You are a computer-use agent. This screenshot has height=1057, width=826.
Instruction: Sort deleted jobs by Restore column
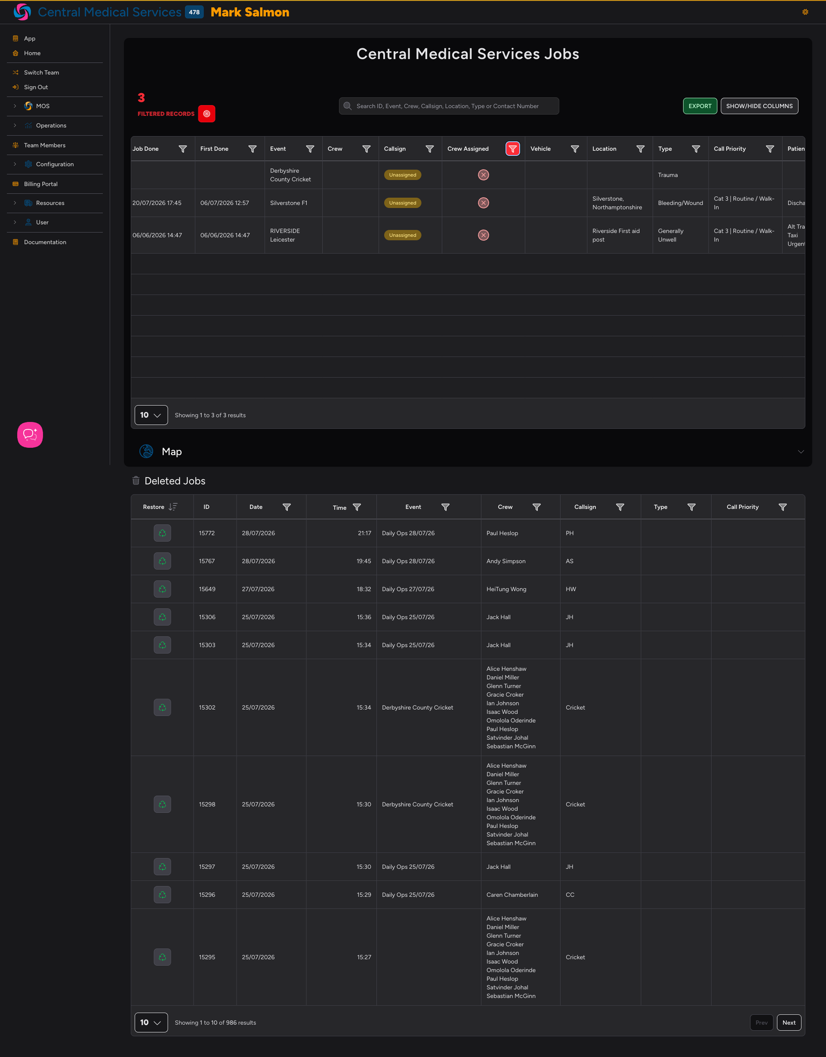(173, 507)
